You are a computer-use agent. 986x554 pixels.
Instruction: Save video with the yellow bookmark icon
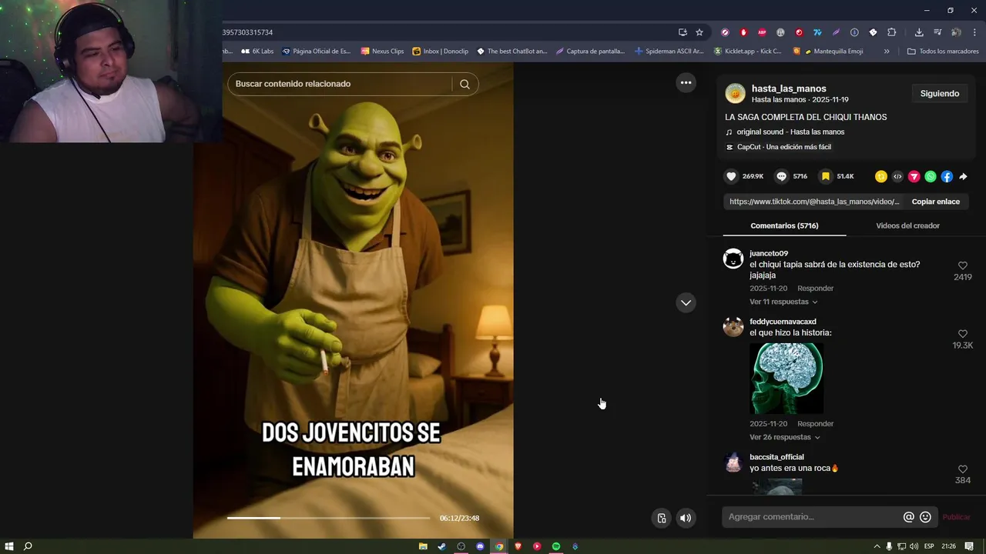click(825, 176)
